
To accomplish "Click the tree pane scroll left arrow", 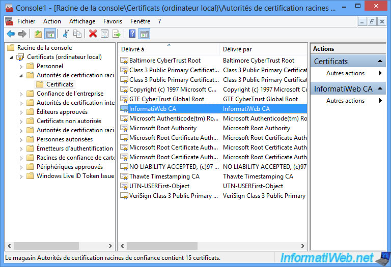I will tap(9, 246).
